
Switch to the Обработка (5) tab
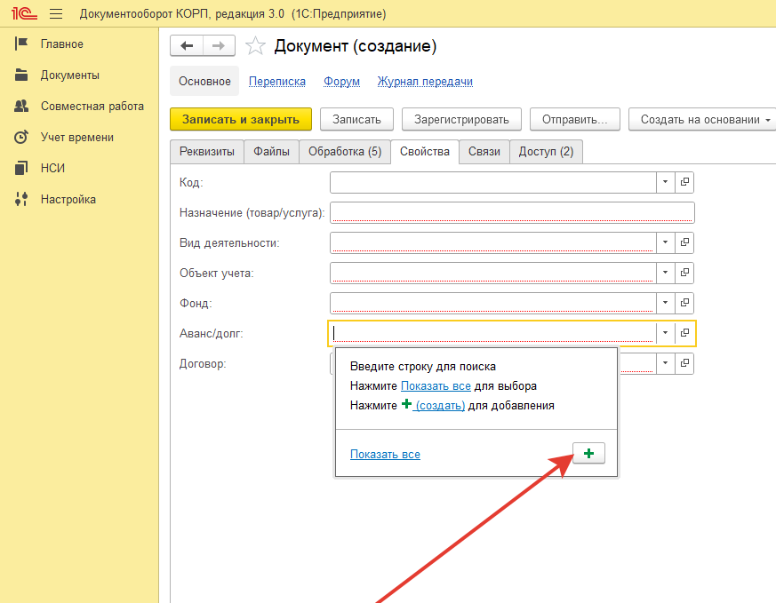344,152
